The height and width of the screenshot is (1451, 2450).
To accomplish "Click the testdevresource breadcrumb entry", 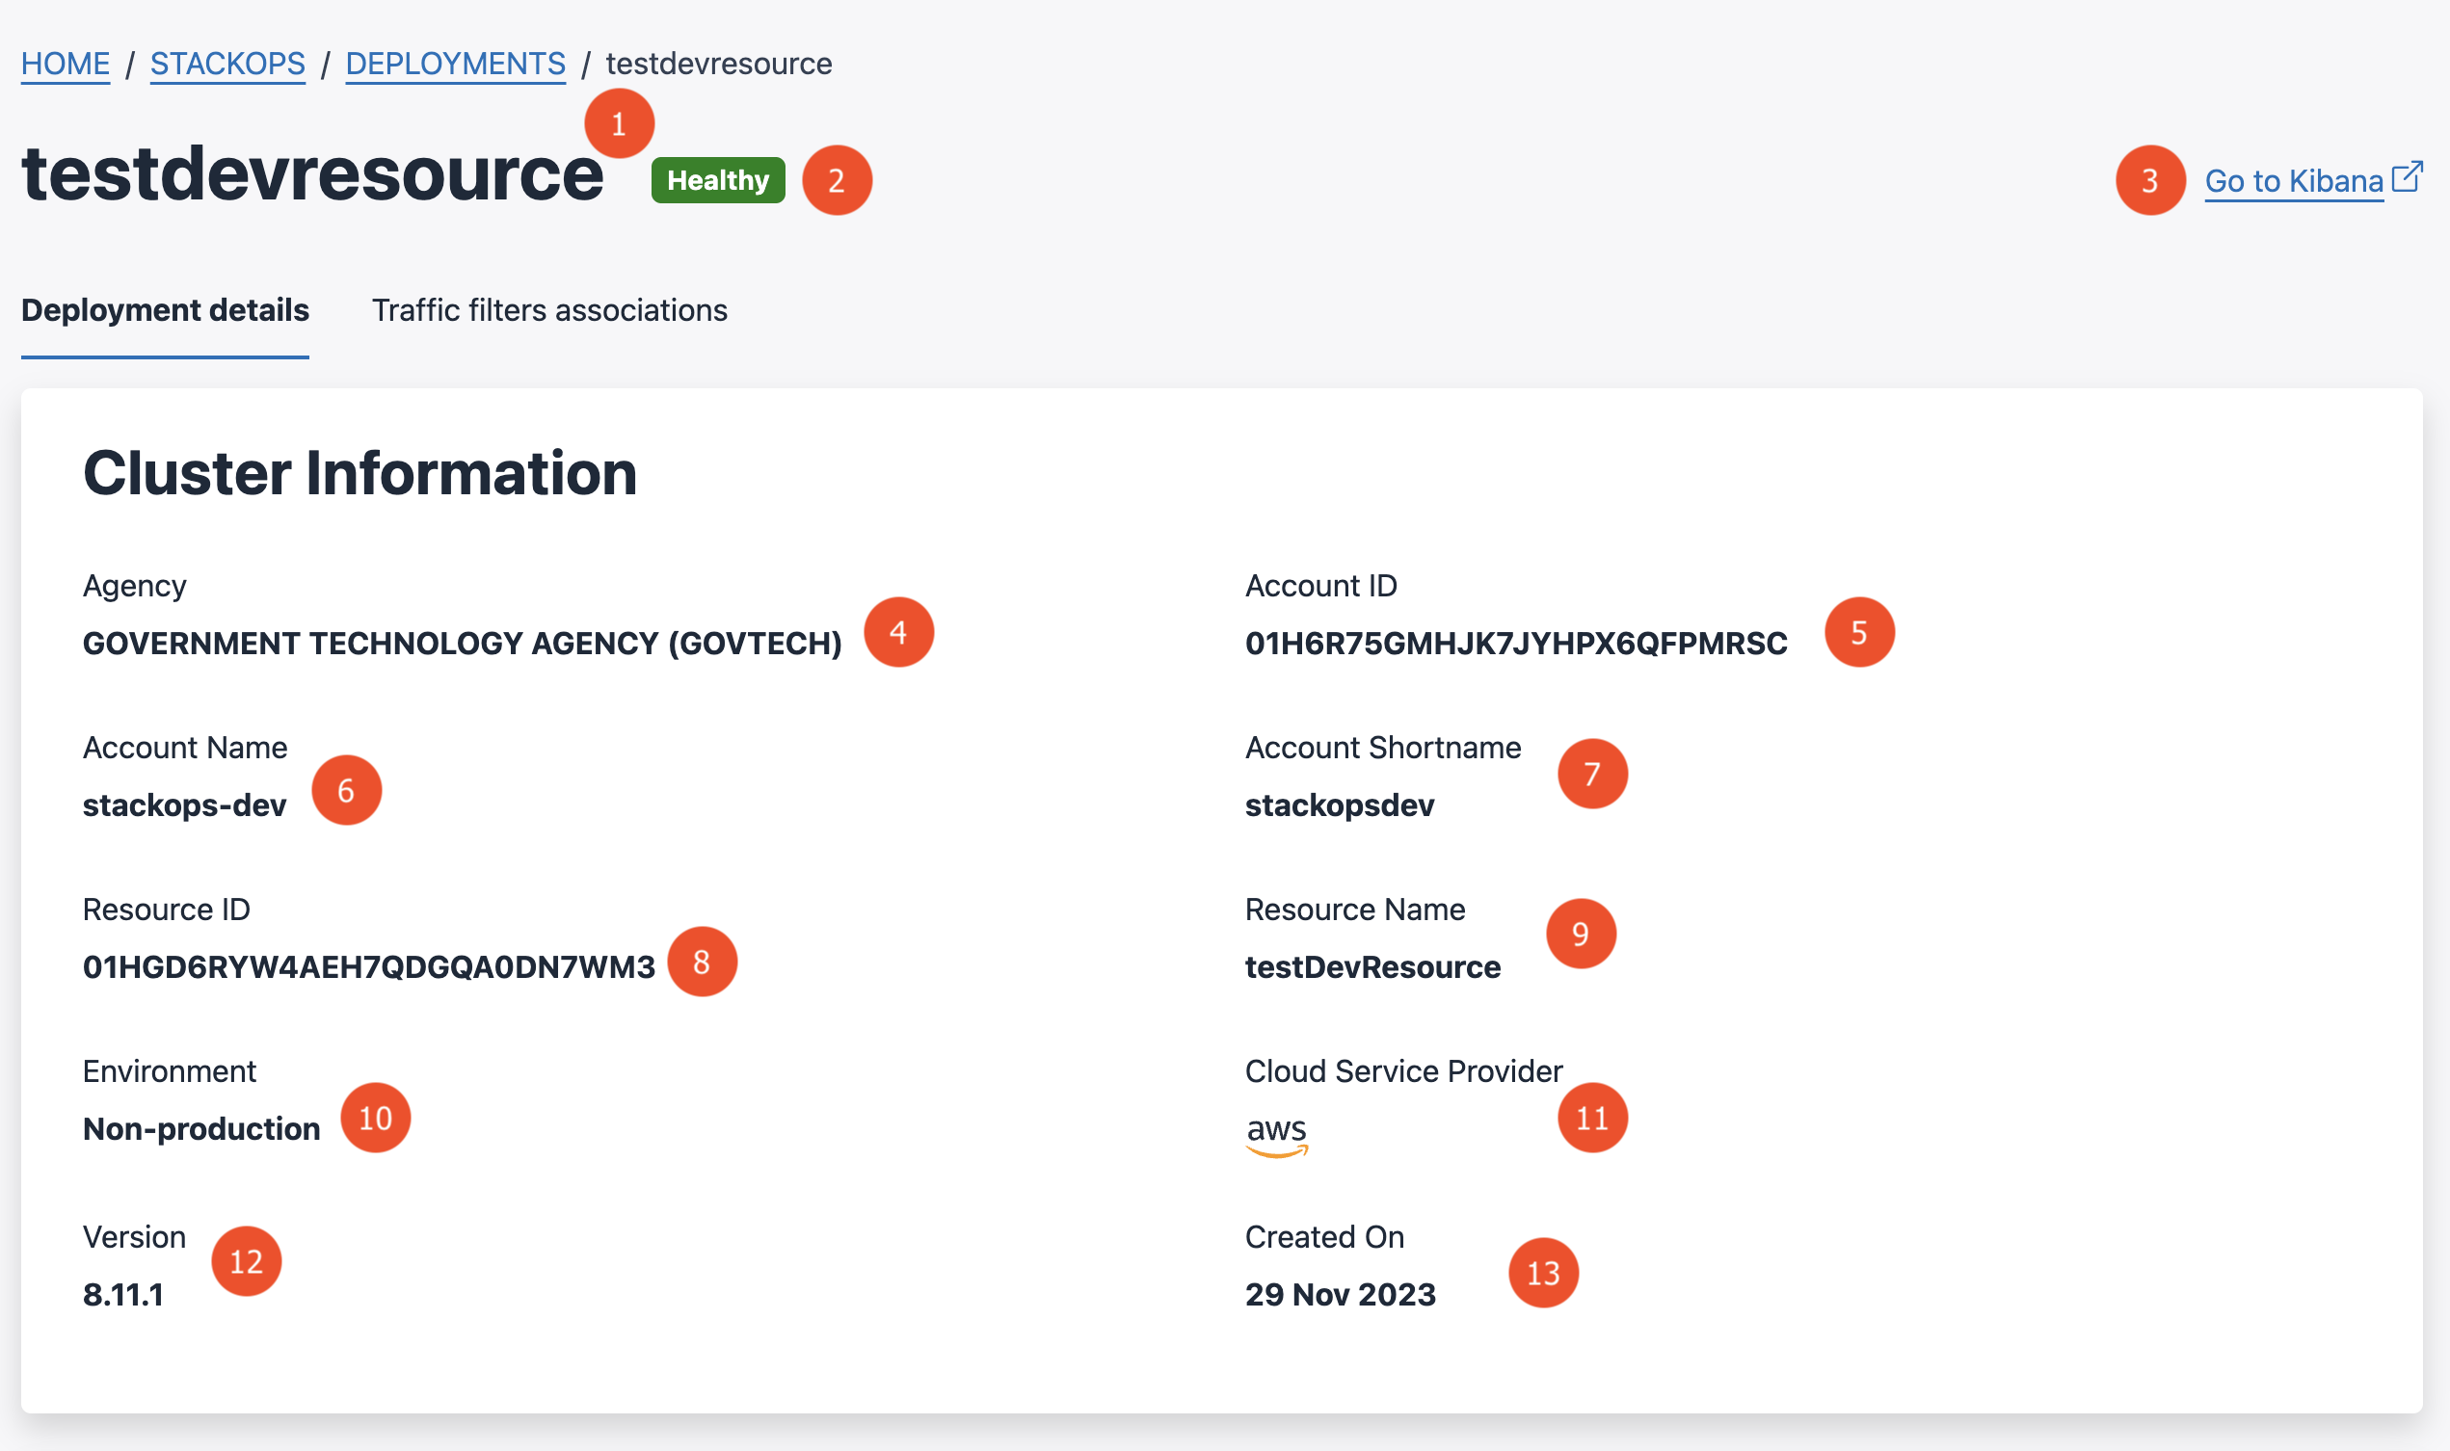I will [719, 63].
